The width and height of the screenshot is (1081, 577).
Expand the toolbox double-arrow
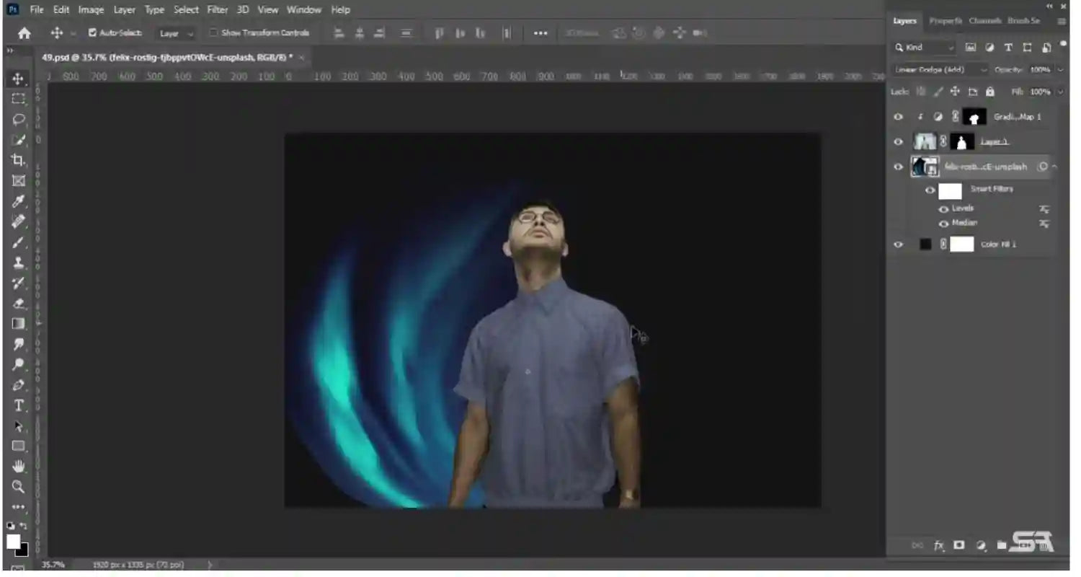(10, 51)
